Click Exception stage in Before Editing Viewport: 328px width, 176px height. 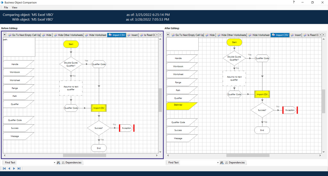[127, 128]
